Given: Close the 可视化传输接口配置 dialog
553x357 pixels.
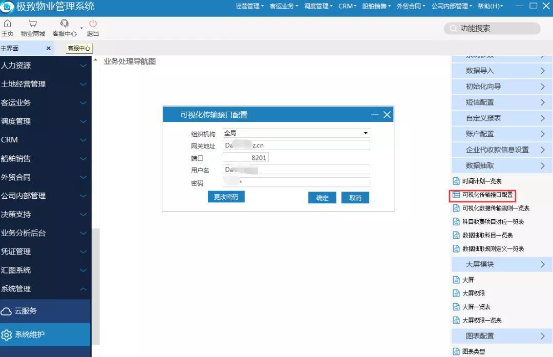Looking at the screenshot, I should pos(387,115).
